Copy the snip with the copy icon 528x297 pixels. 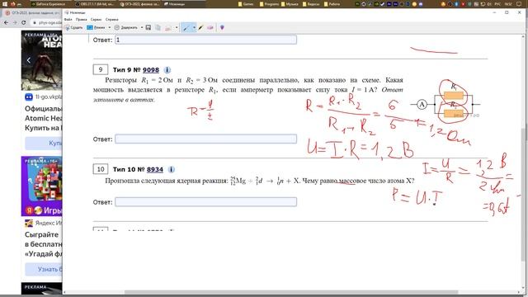pos(158,27)
